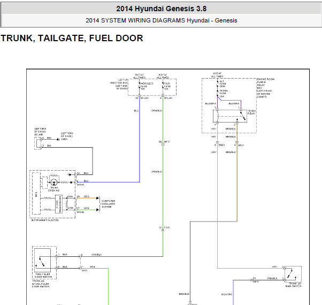Viewport: 322px width, 305px height.
Task: Click the MODULE 9 FUSE 10A label
Action: coord(147,86)
